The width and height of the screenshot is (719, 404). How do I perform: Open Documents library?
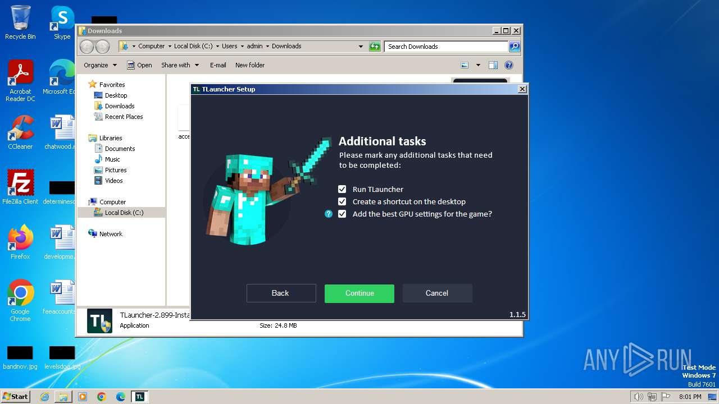(120, 149)
